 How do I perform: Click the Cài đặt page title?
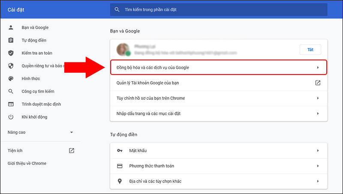16,9
